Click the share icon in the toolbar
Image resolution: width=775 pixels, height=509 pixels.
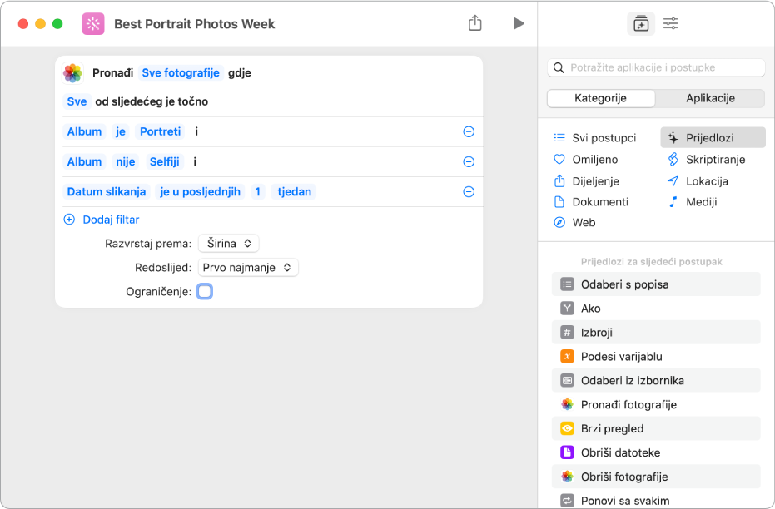pos(475,23)
